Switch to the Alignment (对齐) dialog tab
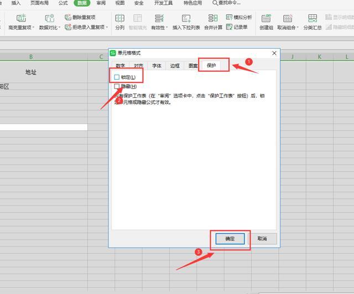Image resolution: width=354 pixels, height=294 pixels. tap(138, 66)
